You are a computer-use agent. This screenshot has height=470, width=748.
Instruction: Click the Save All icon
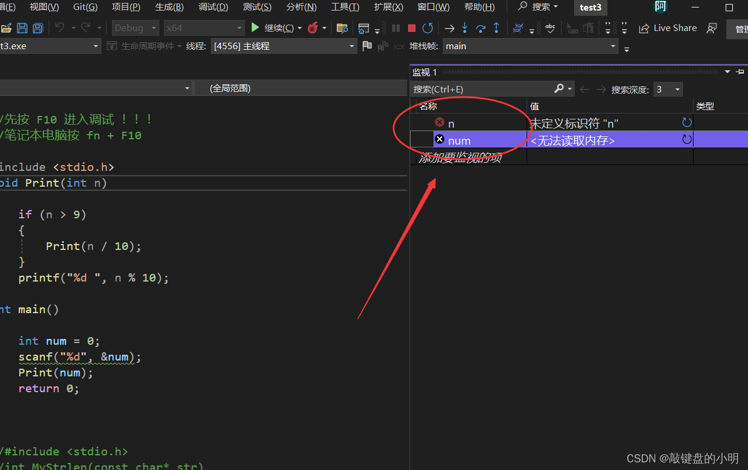tap(37, 28)
